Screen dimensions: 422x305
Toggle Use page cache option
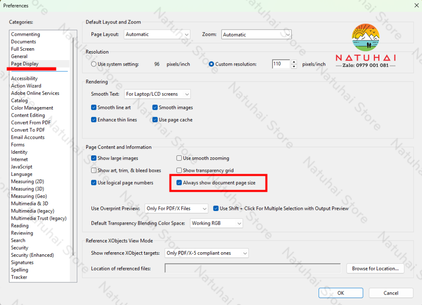pos(155,120)
